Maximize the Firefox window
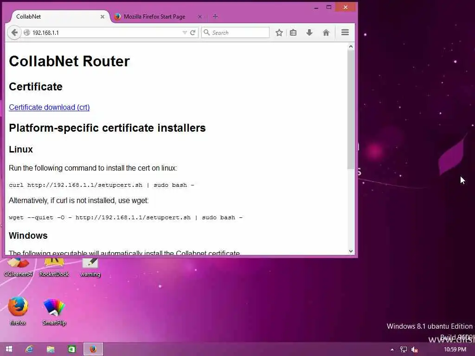The width and height of the screenshot is (475, 356). click(329, 7)
